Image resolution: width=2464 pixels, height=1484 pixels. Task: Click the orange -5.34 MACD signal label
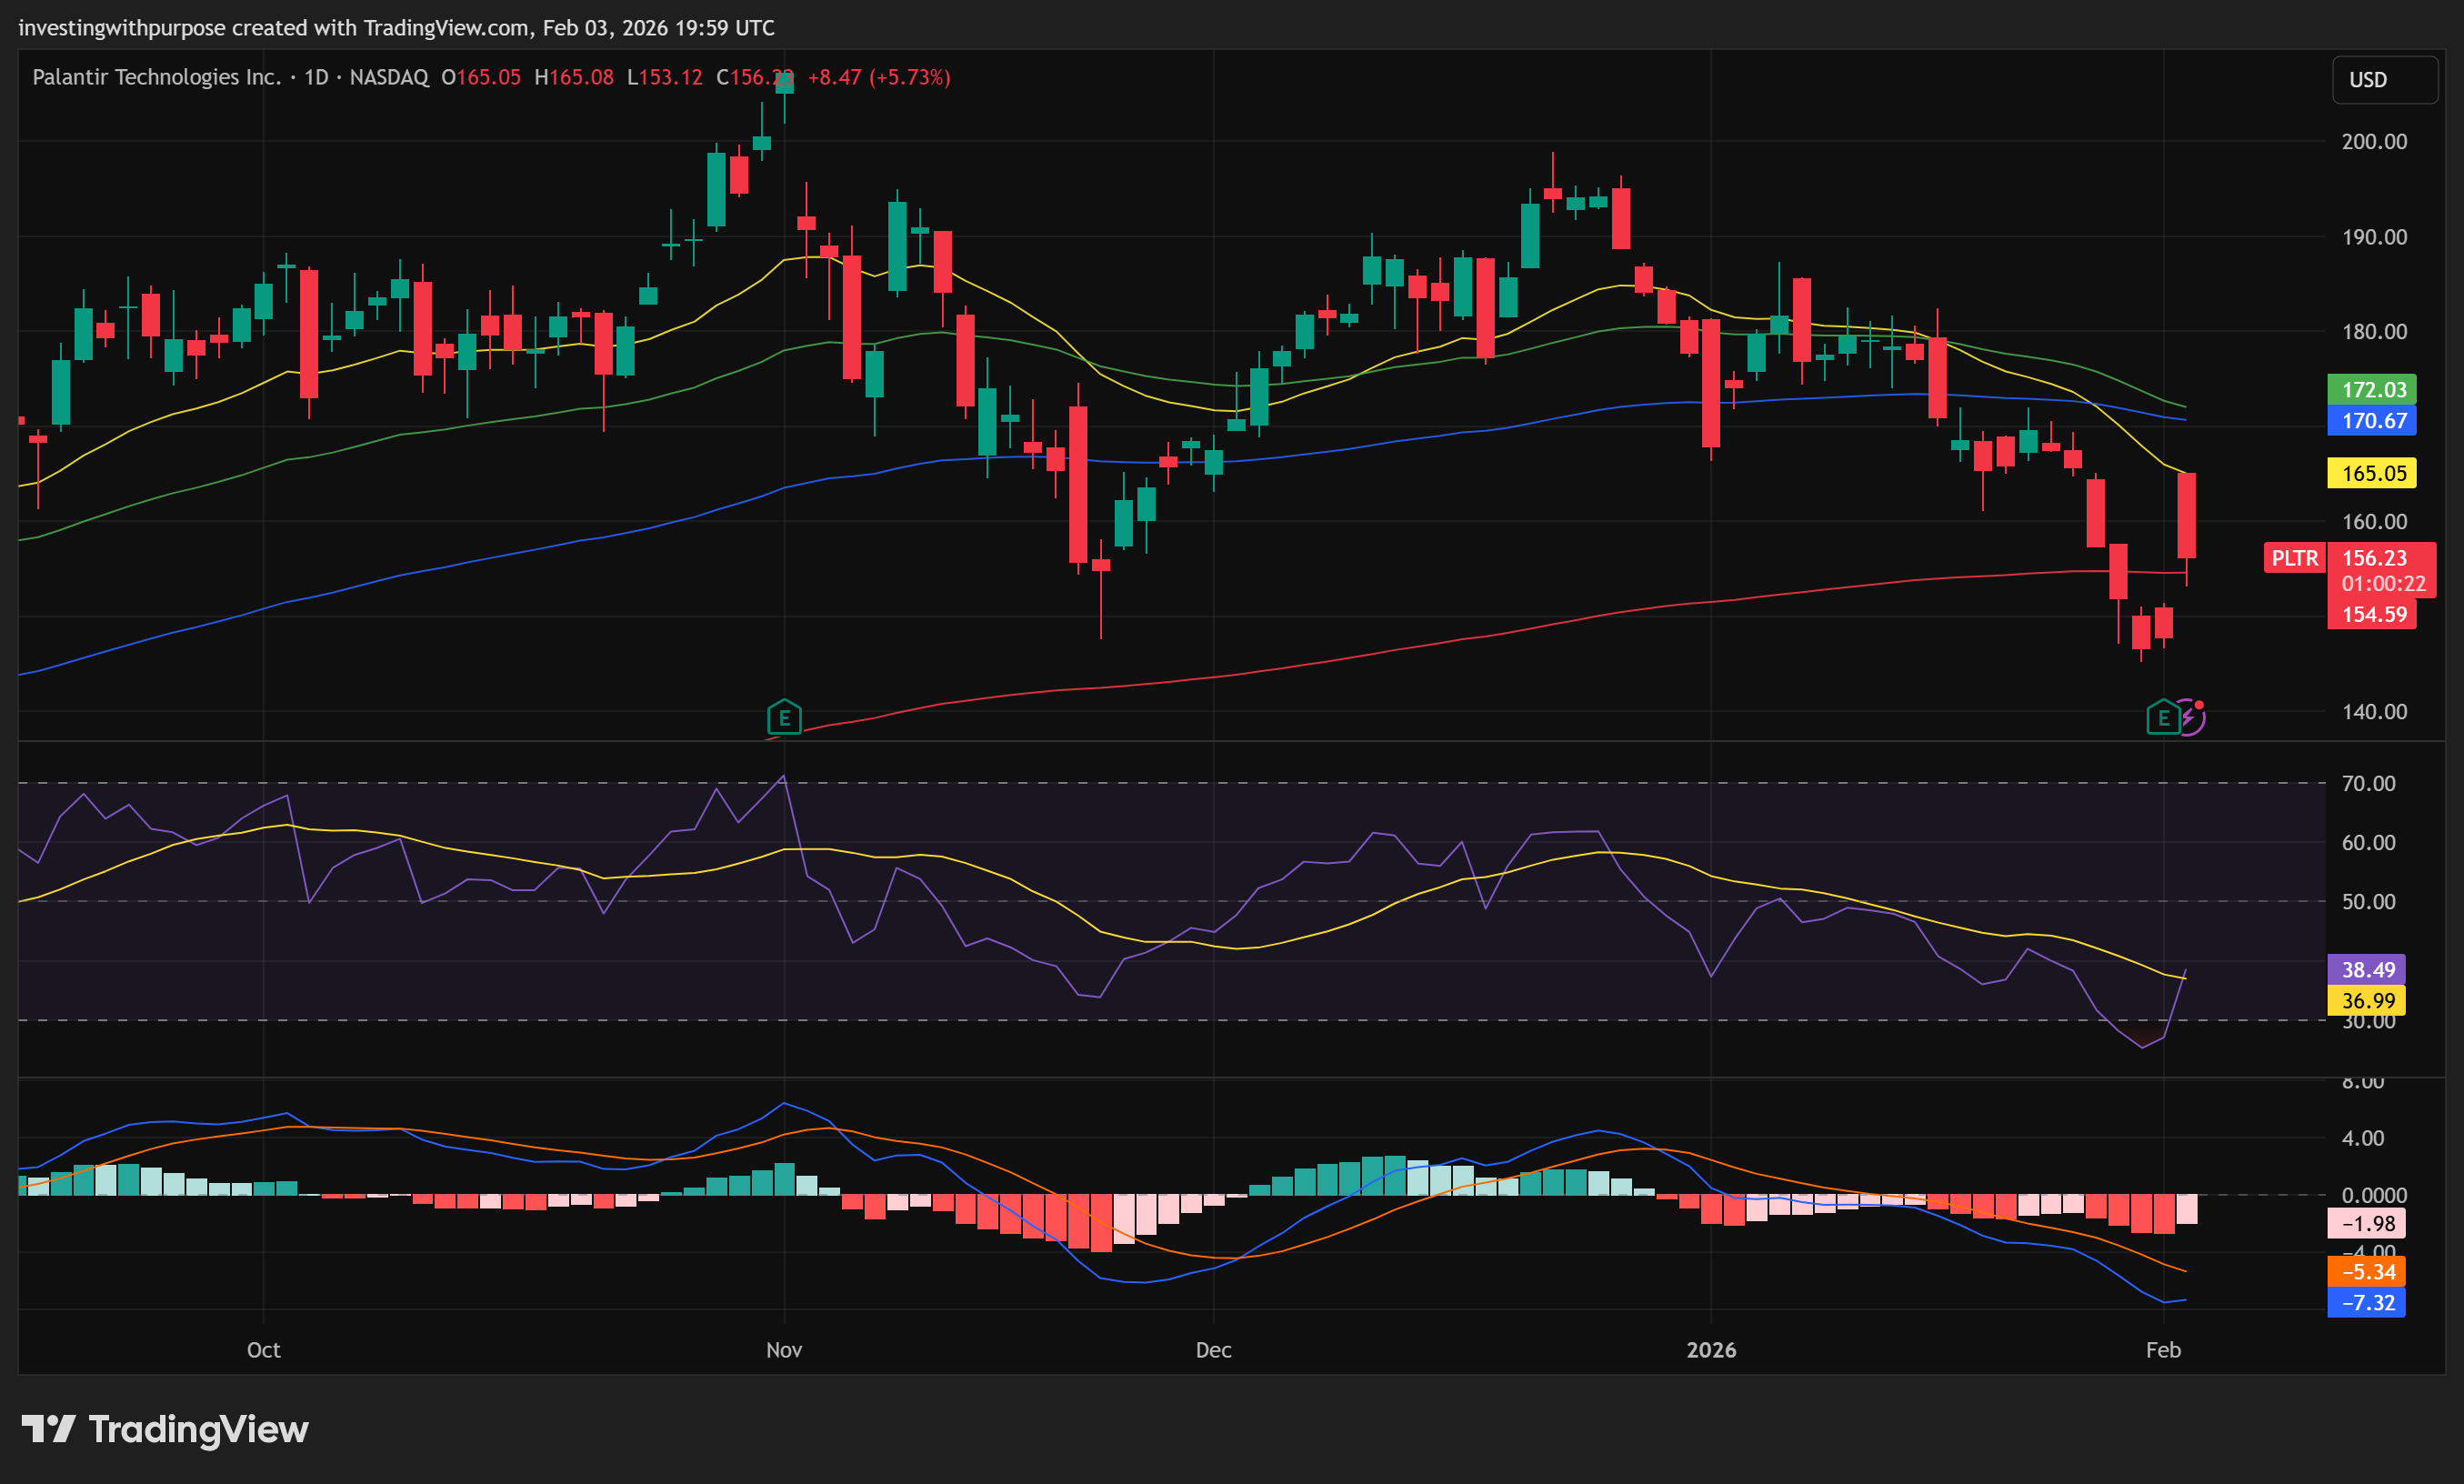coord(2367,1272)
